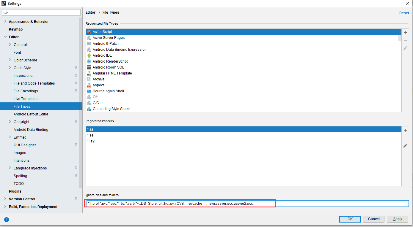Screen dimensions: 413x227
Task: Click the Editor breadcrumb label
Action: [x=90, y=12]
